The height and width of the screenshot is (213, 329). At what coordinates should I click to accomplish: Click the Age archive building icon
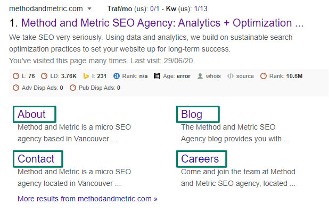click(x=157, y=76)
